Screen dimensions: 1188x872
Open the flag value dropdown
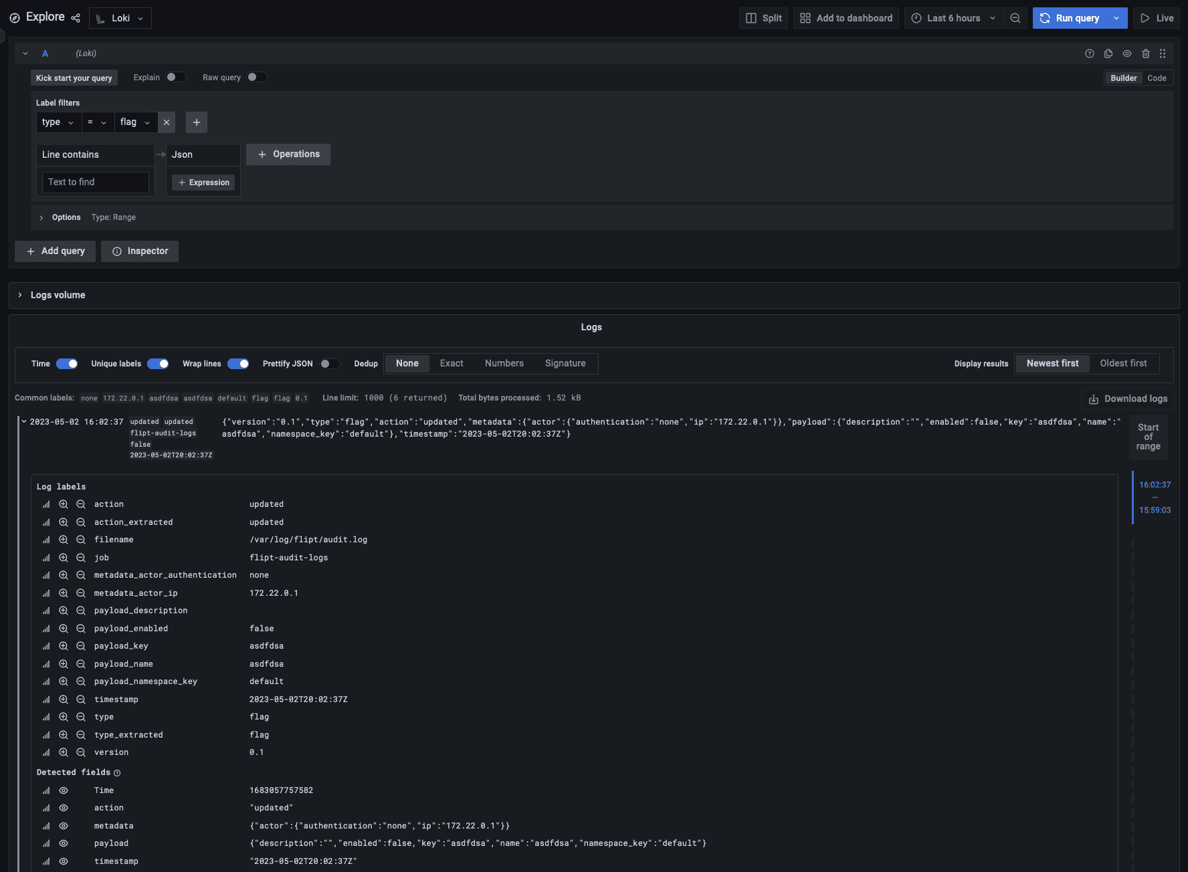point(136,122)
